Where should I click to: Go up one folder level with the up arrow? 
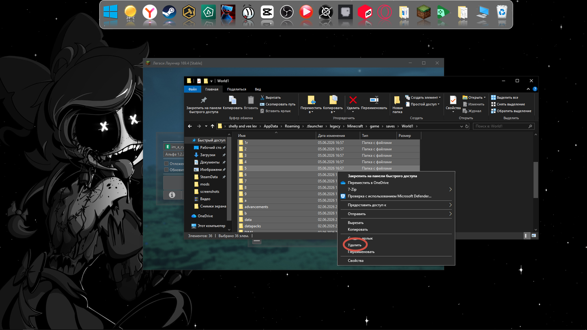pyautogui.click(x=212, y=126)
